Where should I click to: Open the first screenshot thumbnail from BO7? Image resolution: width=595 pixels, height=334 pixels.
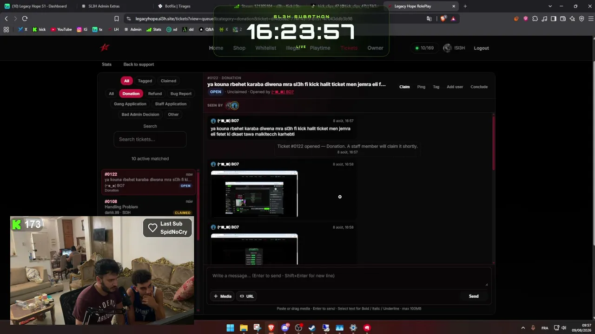click(x=254, y=194)
